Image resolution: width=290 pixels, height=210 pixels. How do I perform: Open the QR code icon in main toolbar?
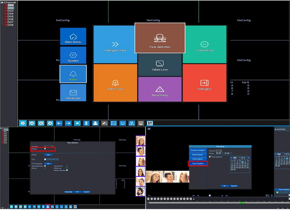click(x=150, y=123)
